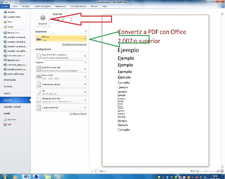225x179 pixels.
Task: Open the Diseño de página tab
Action: pyautogui.click(x=43, y=7)
